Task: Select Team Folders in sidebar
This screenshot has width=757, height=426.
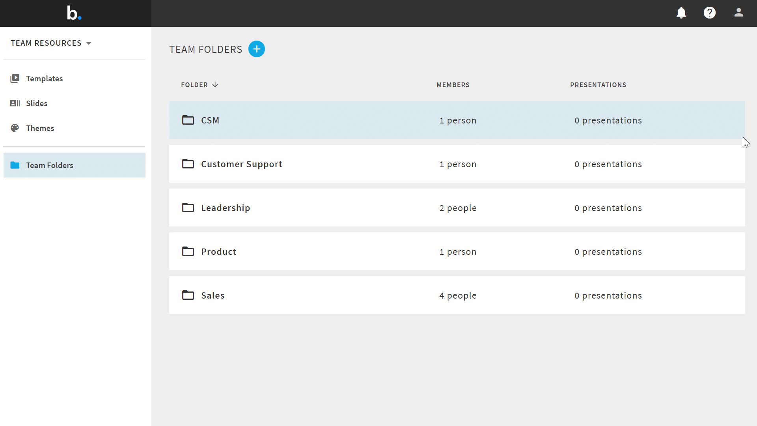Action: click(x=75, y=165)
